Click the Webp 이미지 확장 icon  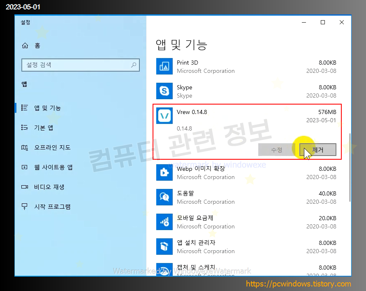pos(164,172)
